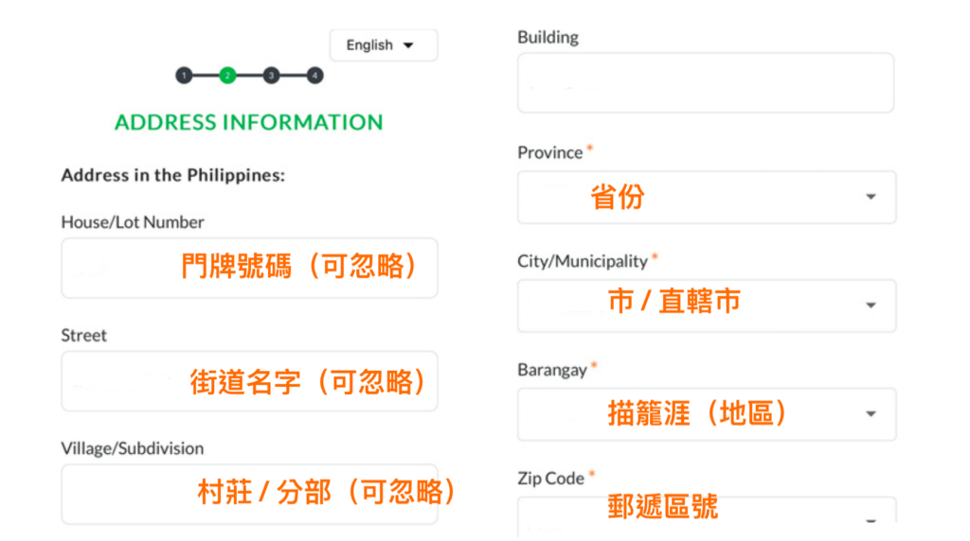The width and height of the screenshot is (970, 541).
Task: Click into the Street text field
Action: pyautogui.click(x=249, y=381)
